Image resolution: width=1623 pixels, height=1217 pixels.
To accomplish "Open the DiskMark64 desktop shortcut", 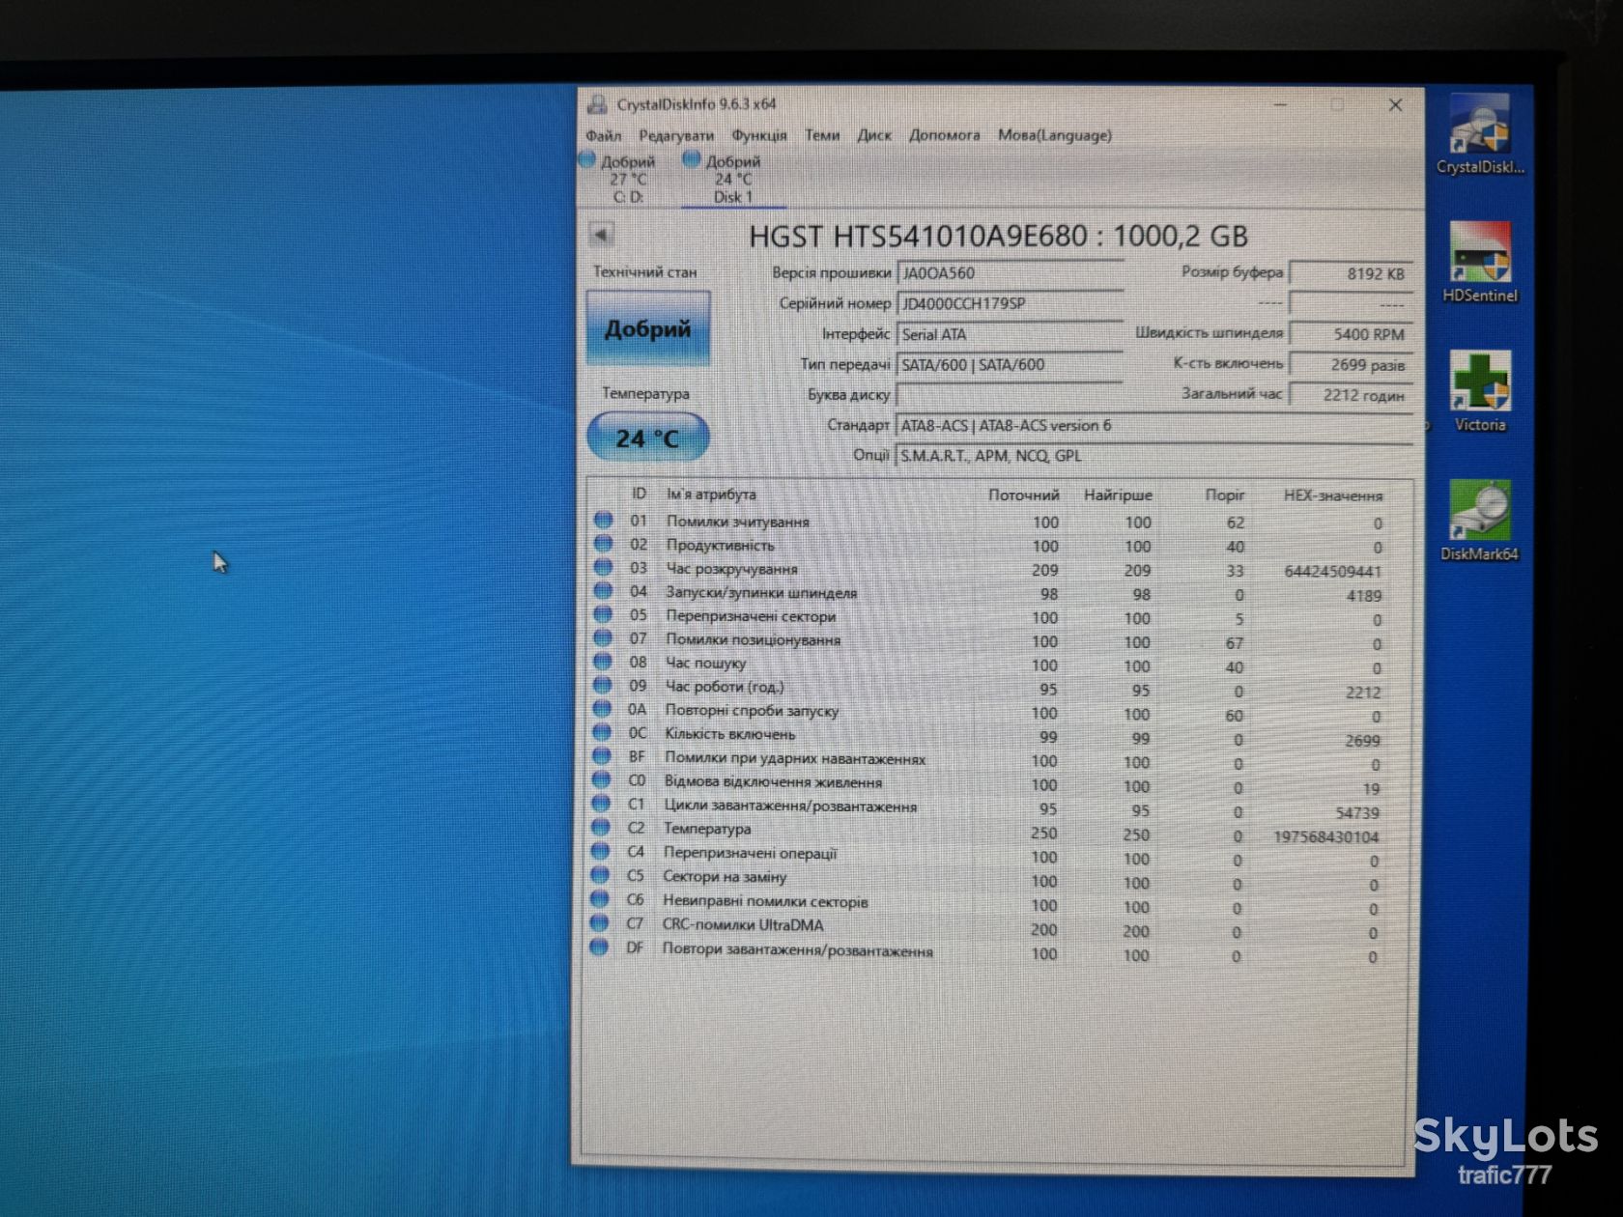I will [x=1479, y=521].
